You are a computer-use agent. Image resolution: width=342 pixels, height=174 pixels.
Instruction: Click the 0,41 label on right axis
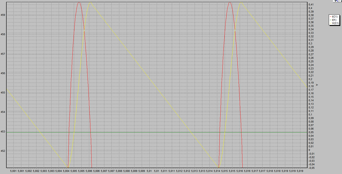[x=311, y=5]
